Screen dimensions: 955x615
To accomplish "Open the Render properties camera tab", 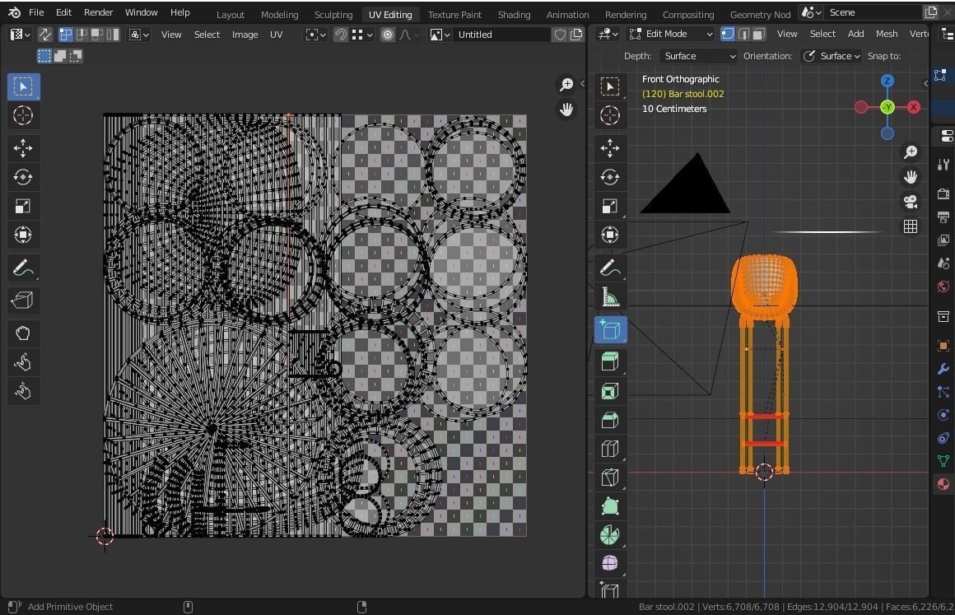I will (x=943, y=194).
